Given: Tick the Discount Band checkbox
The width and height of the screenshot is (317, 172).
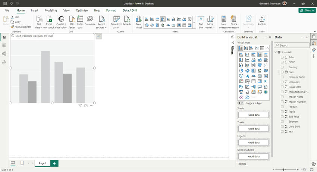Looking at the screenshot, I should (x=282, y=77).
